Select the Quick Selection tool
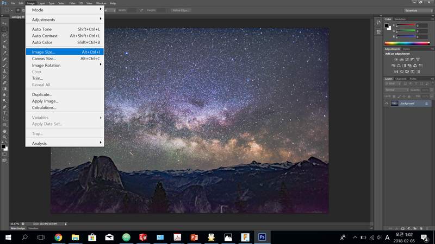 point(4,41)
